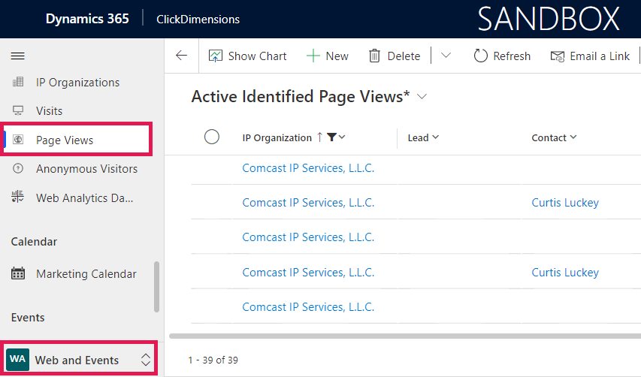
Task: Click the Show Chart icon
Action: click(216, 56)
